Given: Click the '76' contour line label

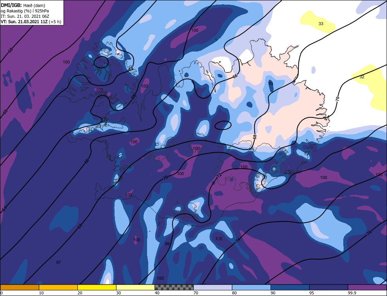Looking at the screenshot, I should pos(369,233).
